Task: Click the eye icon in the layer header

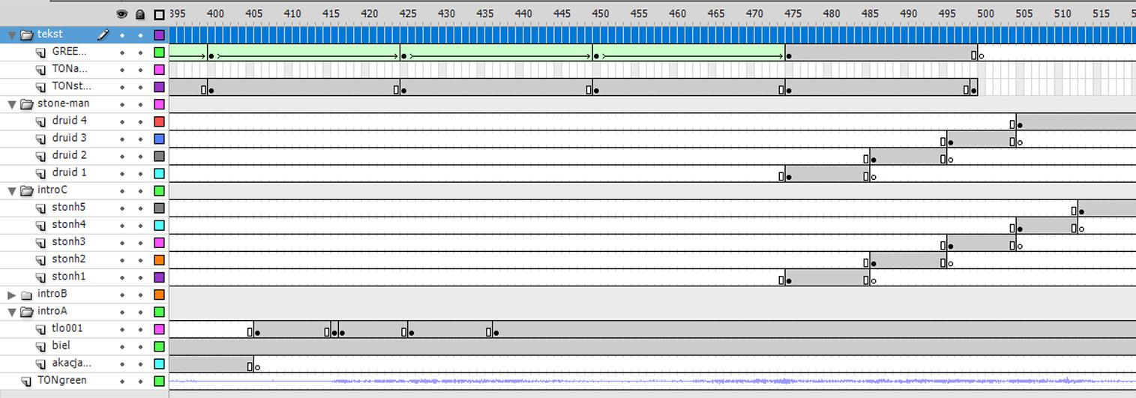Action: (x=122, y=14)
